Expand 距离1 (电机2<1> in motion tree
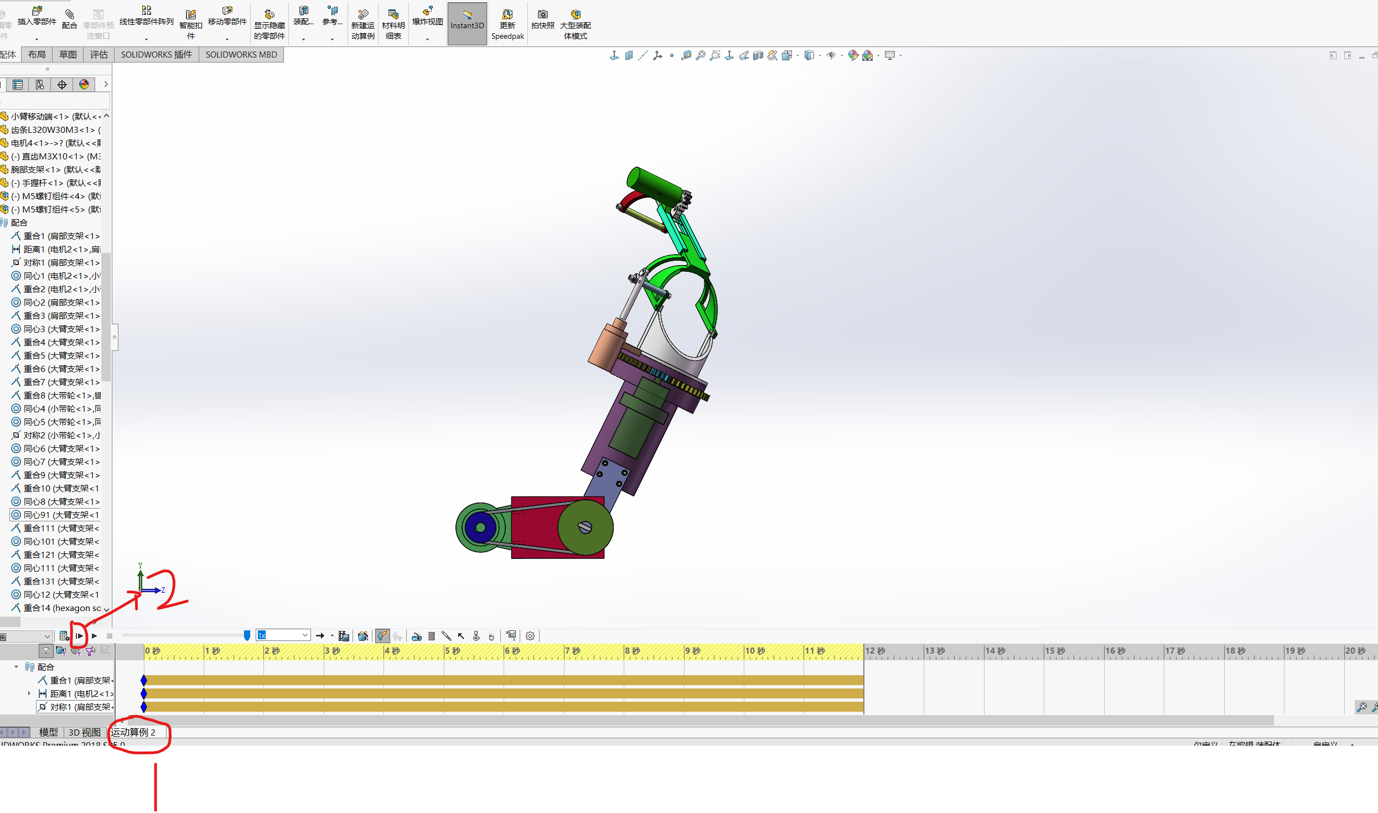 tap(29, 693)
